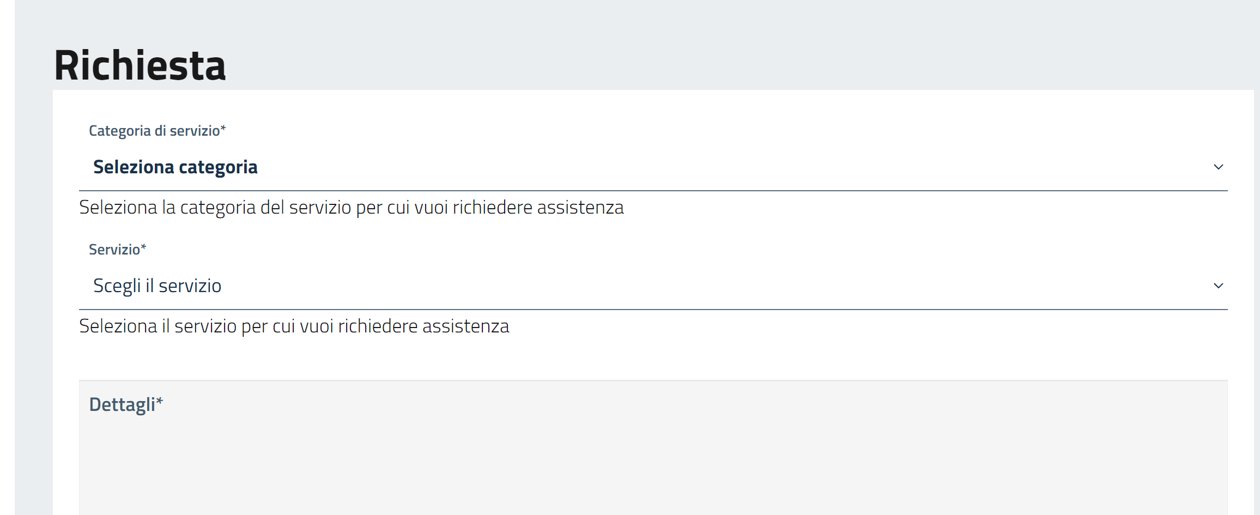Click the "Categoria di servizio*" label
1260x515 pixels.
157,130
